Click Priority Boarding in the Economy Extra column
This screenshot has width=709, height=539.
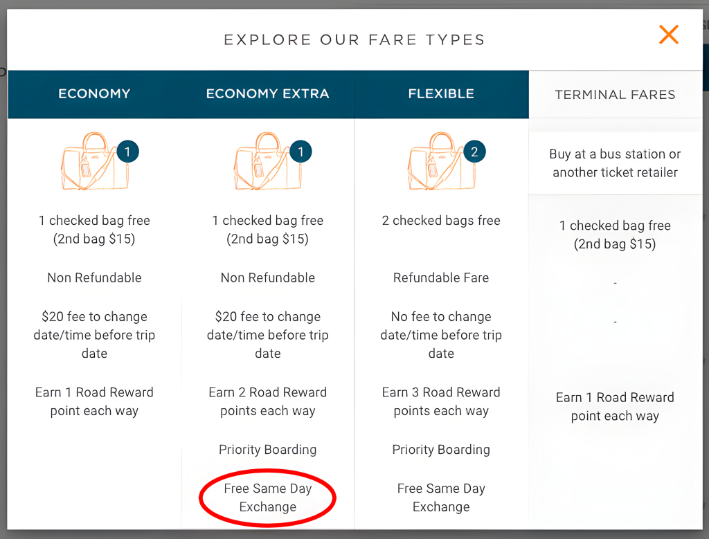pos(268,450)
